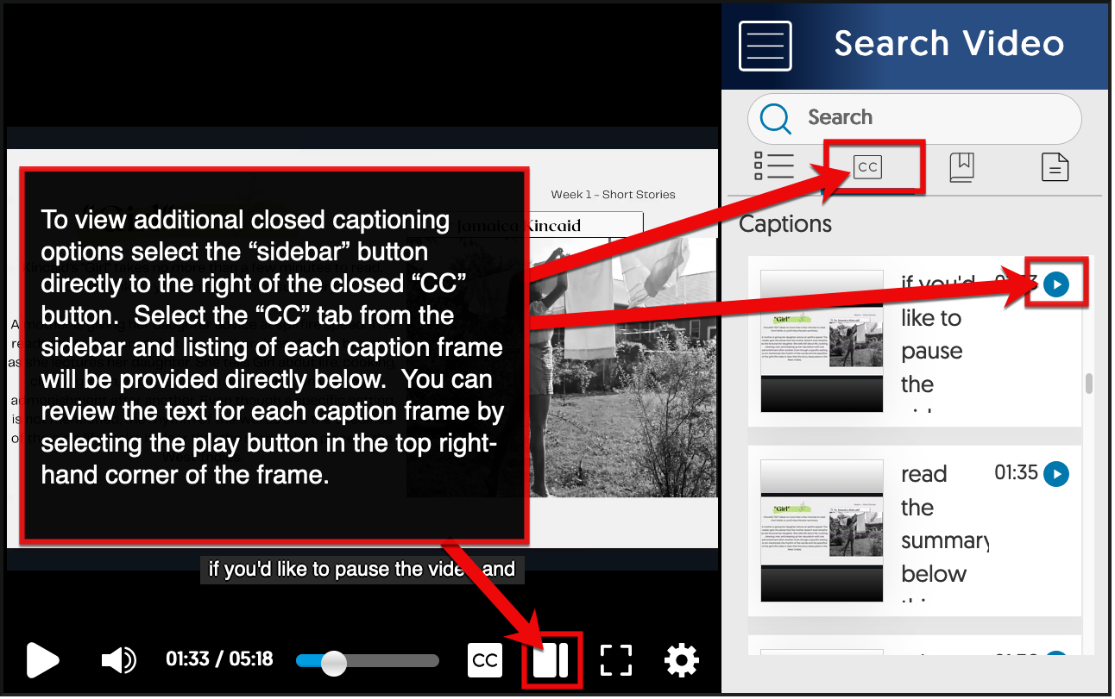Play the first caption frame
Viewport: 1115px width, 699px height.
[1056, 284]
